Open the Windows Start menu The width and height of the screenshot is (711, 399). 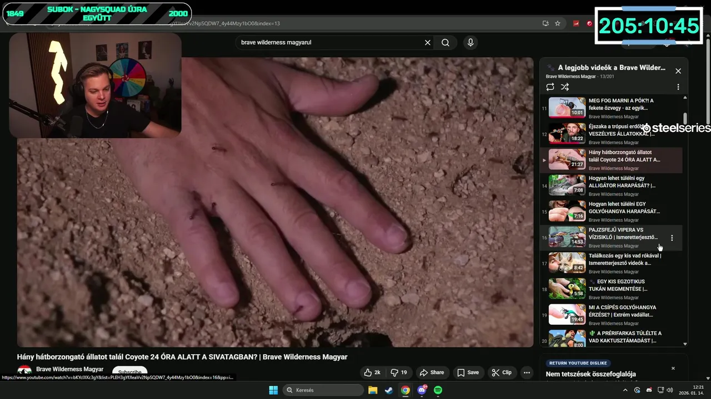coord(273,390)
